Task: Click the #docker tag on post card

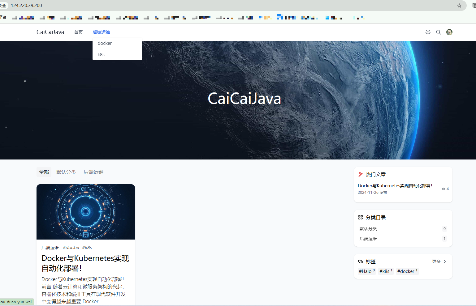Action: pyautogui.click(x=71, y=248)
